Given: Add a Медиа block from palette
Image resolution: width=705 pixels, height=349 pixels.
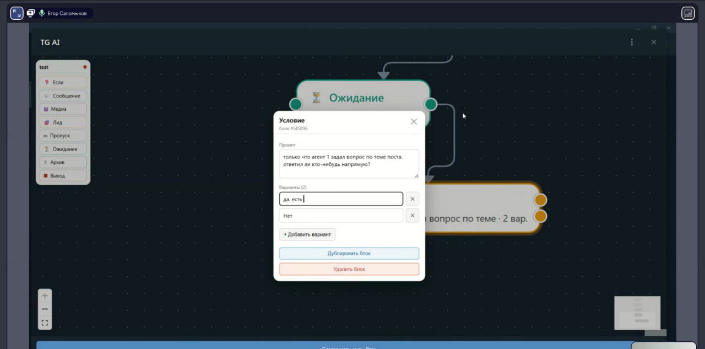Looking at the screenshot, I should [63, 109].
